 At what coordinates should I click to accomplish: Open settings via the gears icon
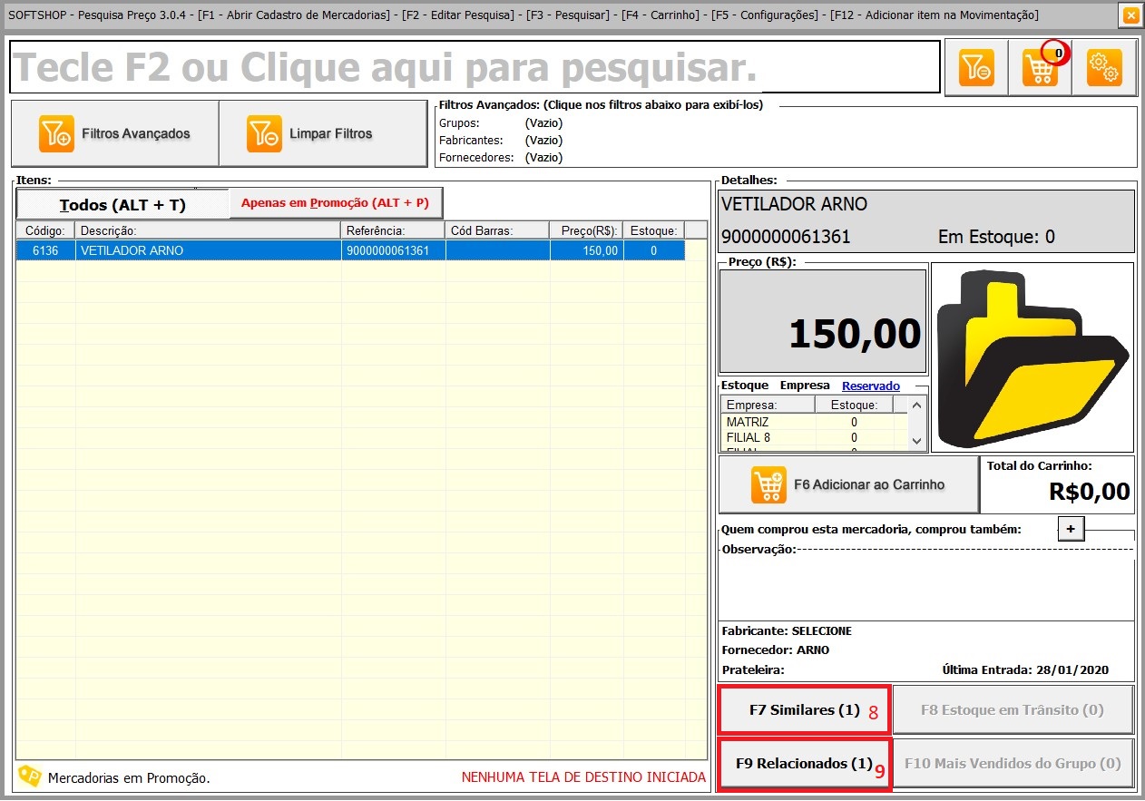pos(1104,67)
